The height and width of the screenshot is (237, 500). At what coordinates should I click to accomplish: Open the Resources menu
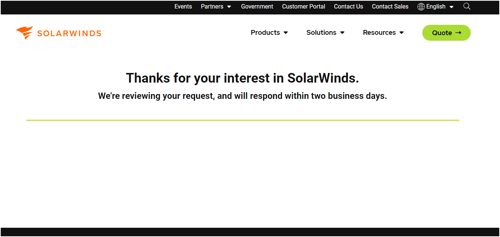tap(383, 33)
